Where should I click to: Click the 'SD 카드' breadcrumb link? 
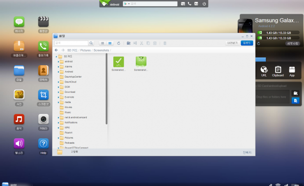tap(72, 50)
